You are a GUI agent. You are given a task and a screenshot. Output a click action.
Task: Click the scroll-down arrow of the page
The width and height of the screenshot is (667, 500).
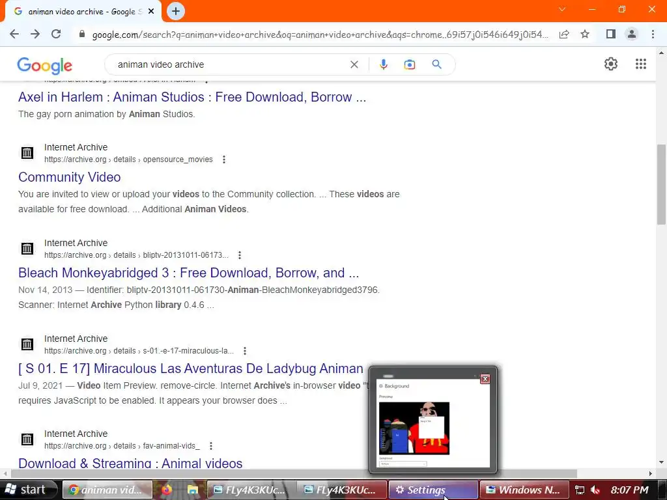pyautogui.click(x=661, y=462)
